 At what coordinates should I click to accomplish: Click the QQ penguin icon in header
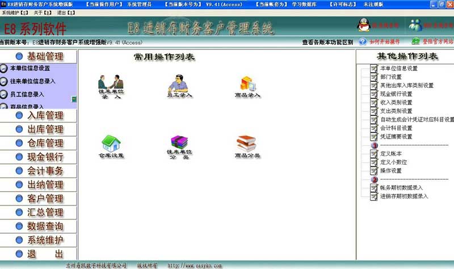[364, 25]
